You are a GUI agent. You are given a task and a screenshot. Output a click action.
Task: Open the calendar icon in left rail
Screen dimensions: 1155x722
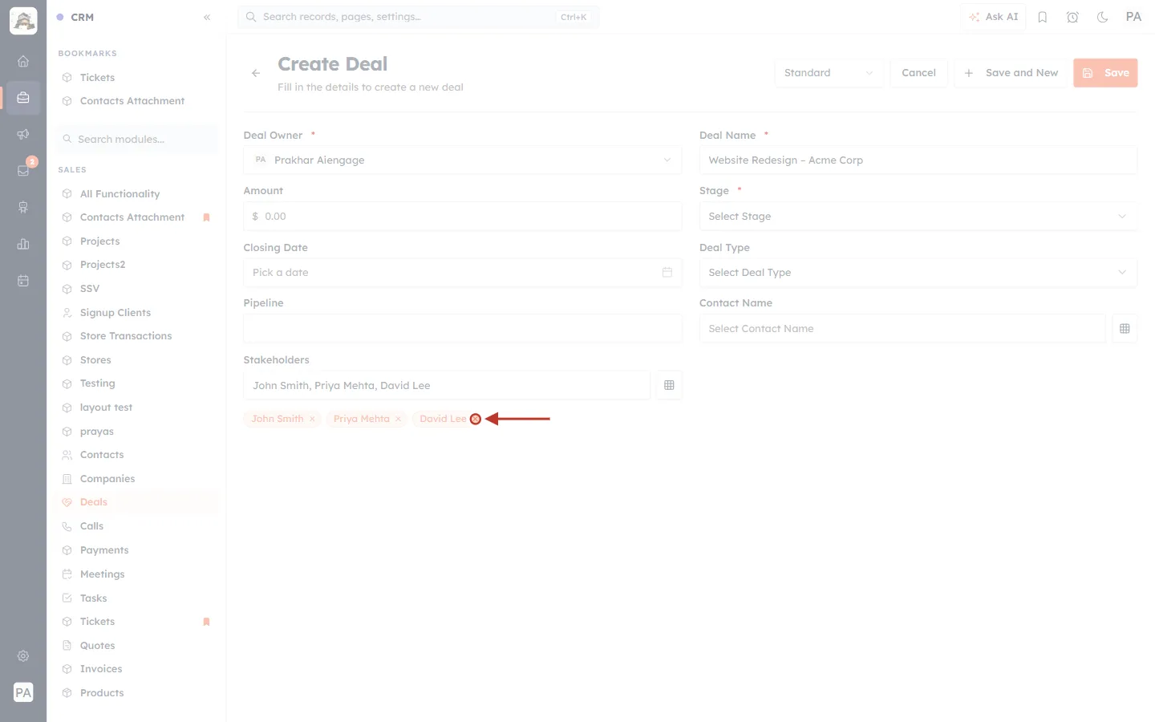[23, 281]
